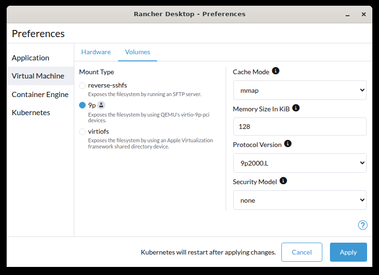
Task: Select the 9p mount type radio button
Action: point(82,105)
